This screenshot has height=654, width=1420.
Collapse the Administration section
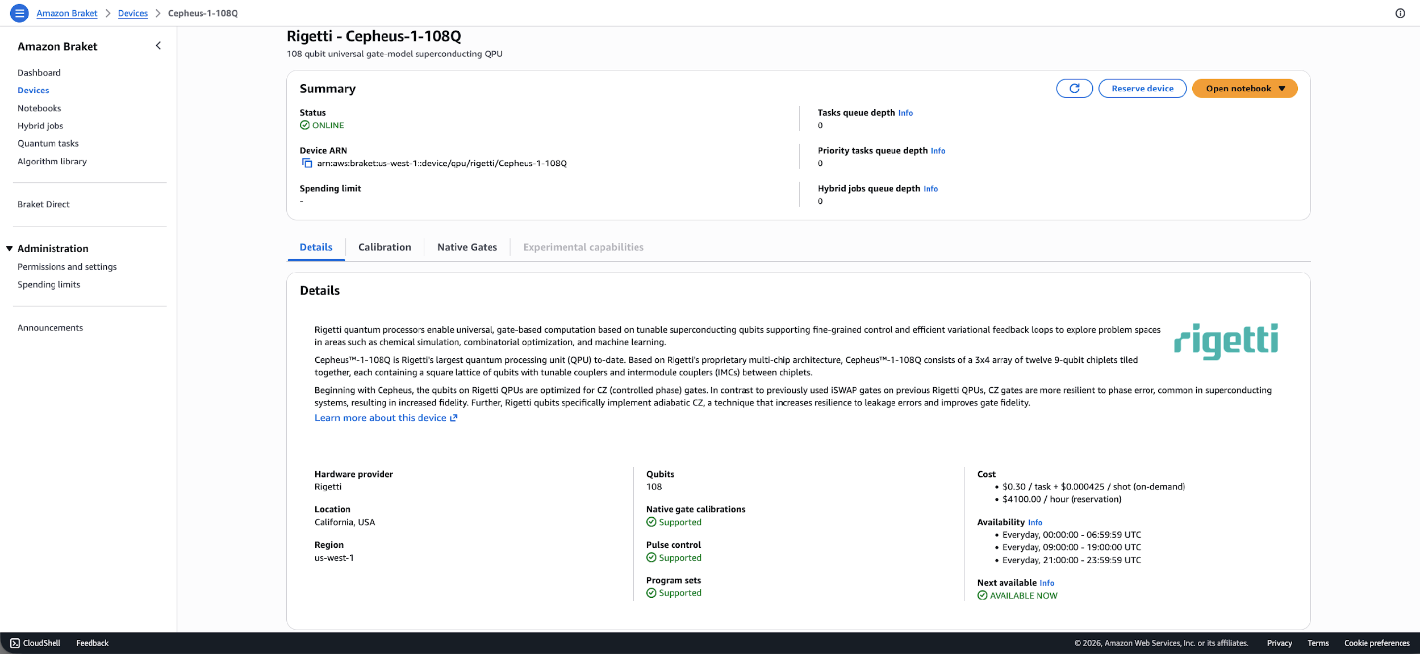click(10, 249)
